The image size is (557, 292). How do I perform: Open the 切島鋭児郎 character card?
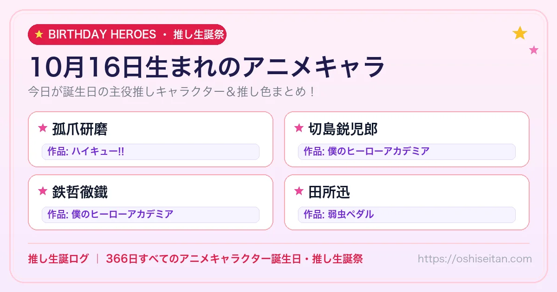(x=407, y=139)
